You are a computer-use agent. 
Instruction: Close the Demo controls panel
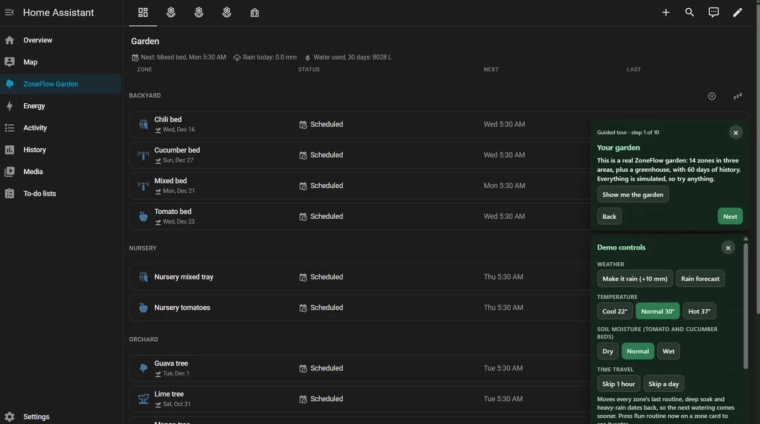click(728, 248)
